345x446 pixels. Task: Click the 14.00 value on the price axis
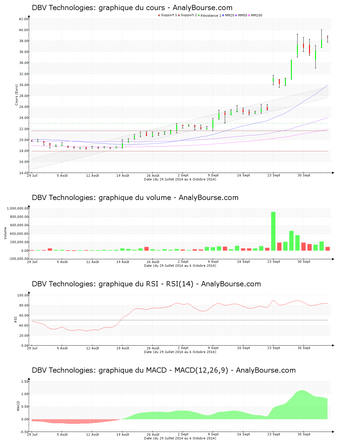coord(23,173)
